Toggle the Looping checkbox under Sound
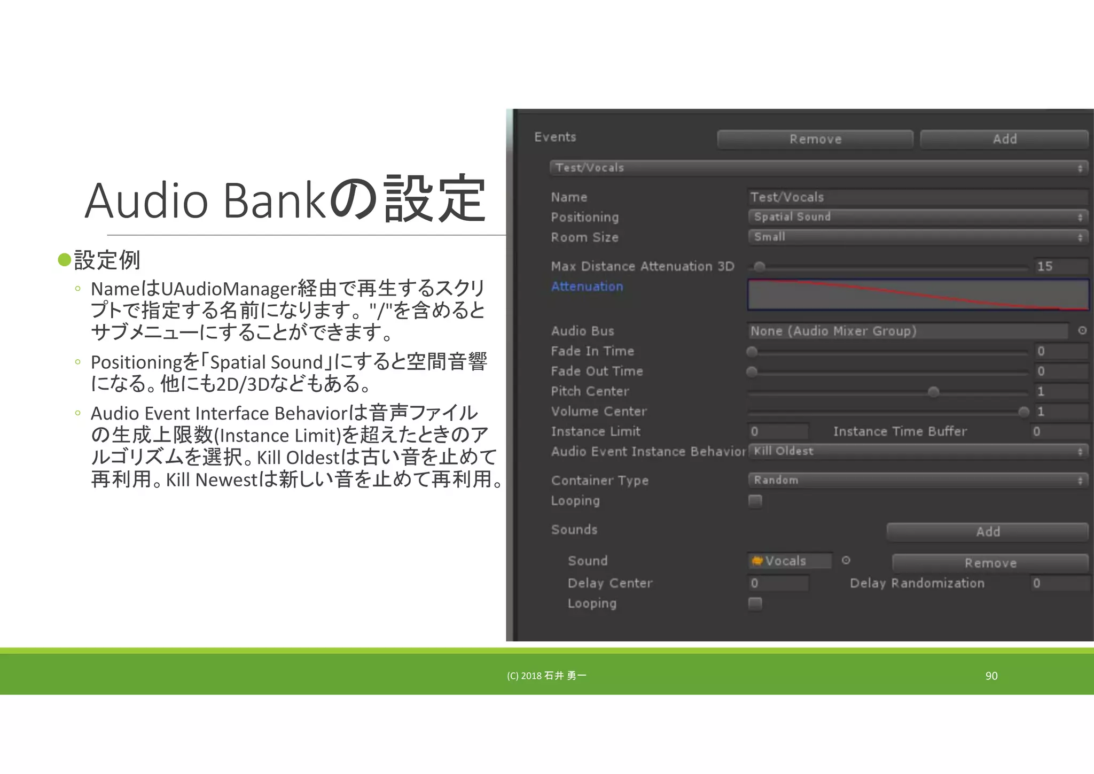The image size is (1094, 774). (x=755, y=603)
